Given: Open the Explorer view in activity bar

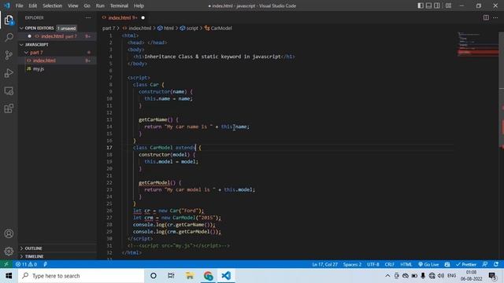Looking at the screenshot, I should point(9,20).
